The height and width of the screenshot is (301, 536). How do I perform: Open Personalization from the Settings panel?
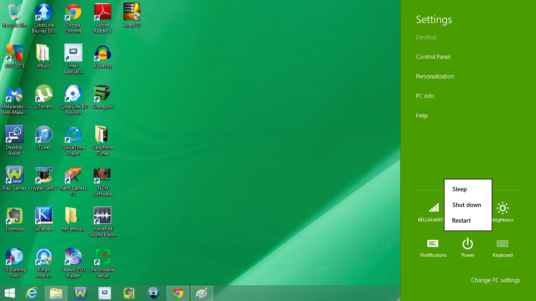tap(435, 76)
